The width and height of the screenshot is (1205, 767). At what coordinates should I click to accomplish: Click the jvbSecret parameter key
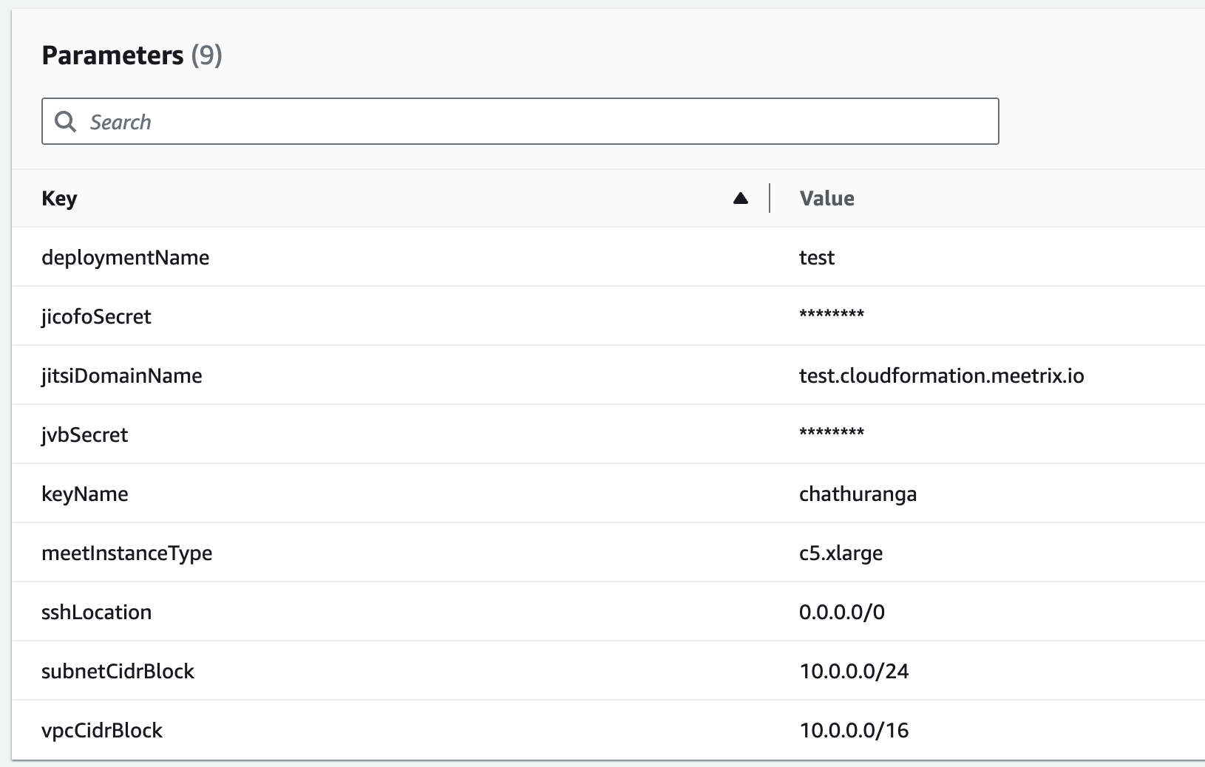pyautogui.click(x=84, y=434)
